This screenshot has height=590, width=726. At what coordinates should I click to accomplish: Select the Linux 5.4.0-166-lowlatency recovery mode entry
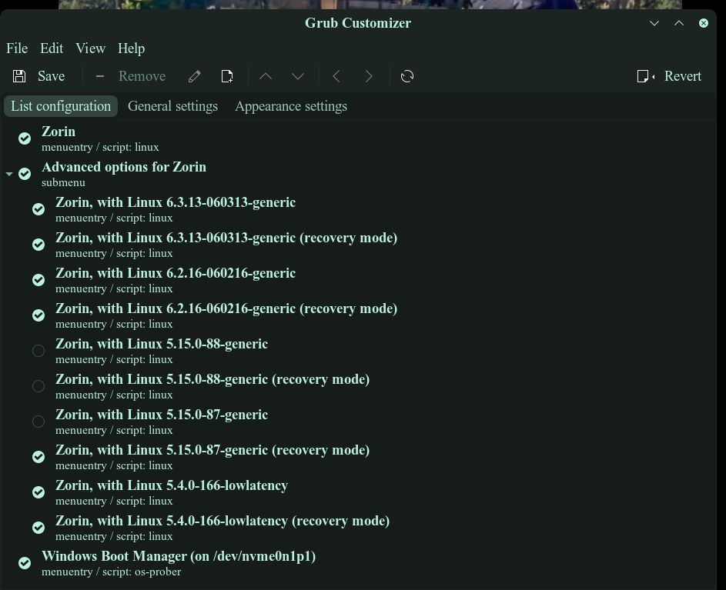point(222,522)
